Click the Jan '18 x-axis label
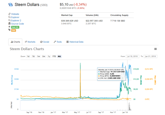Viewport: 165px width, 115px height. point(125,112)
